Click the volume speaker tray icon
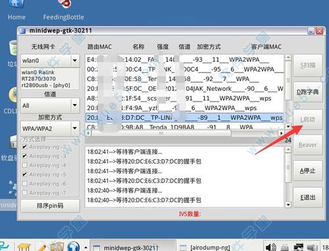The image size is (329, 251). pos(270,247)
